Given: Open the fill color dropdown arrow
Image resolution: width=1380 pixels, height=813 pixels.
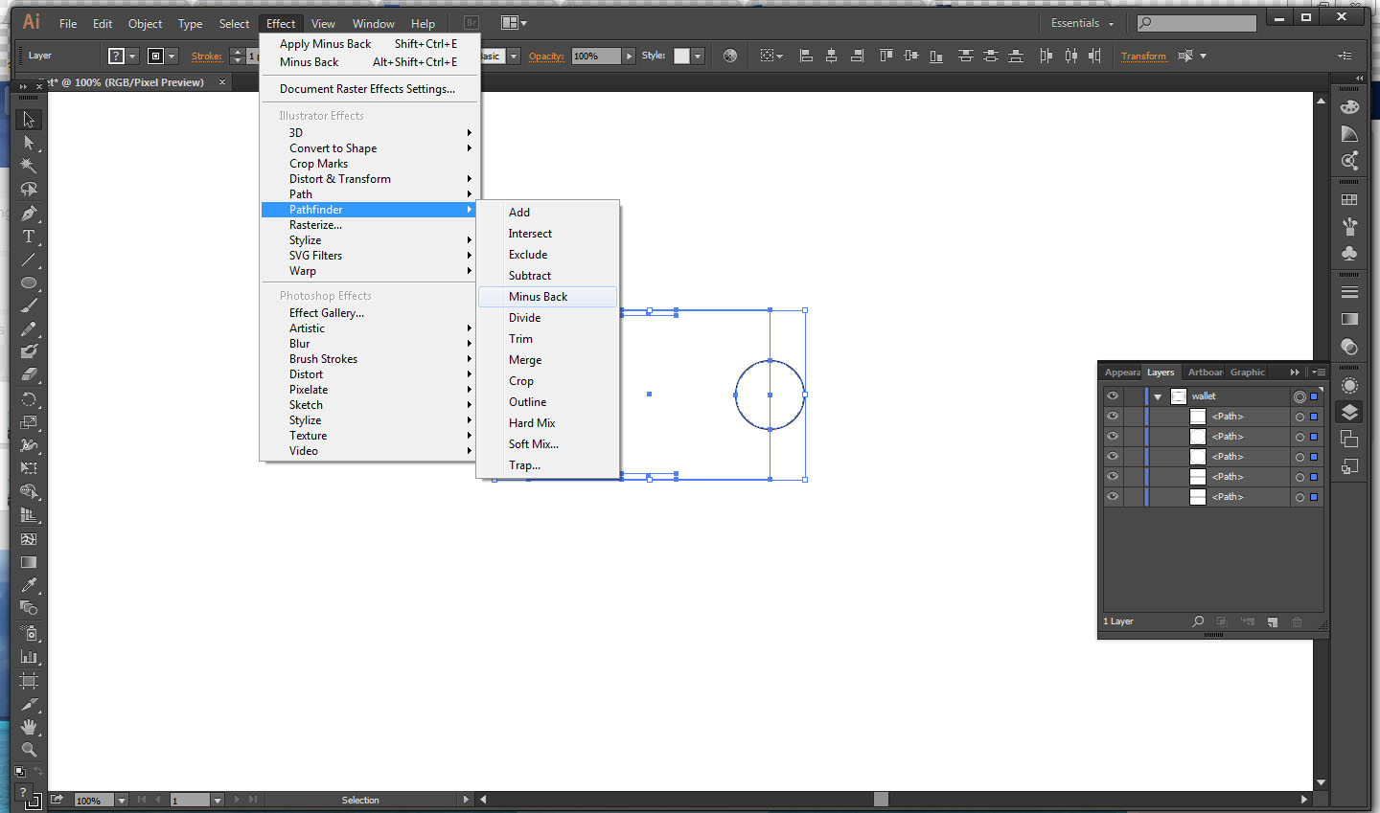Looking at the screenshot, I should [x=132, y=56].
